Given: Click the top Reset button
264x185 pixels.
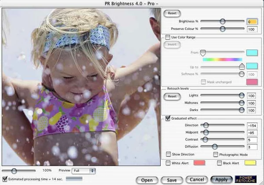Looking at the screenshot, I should [x=172, y=13].
